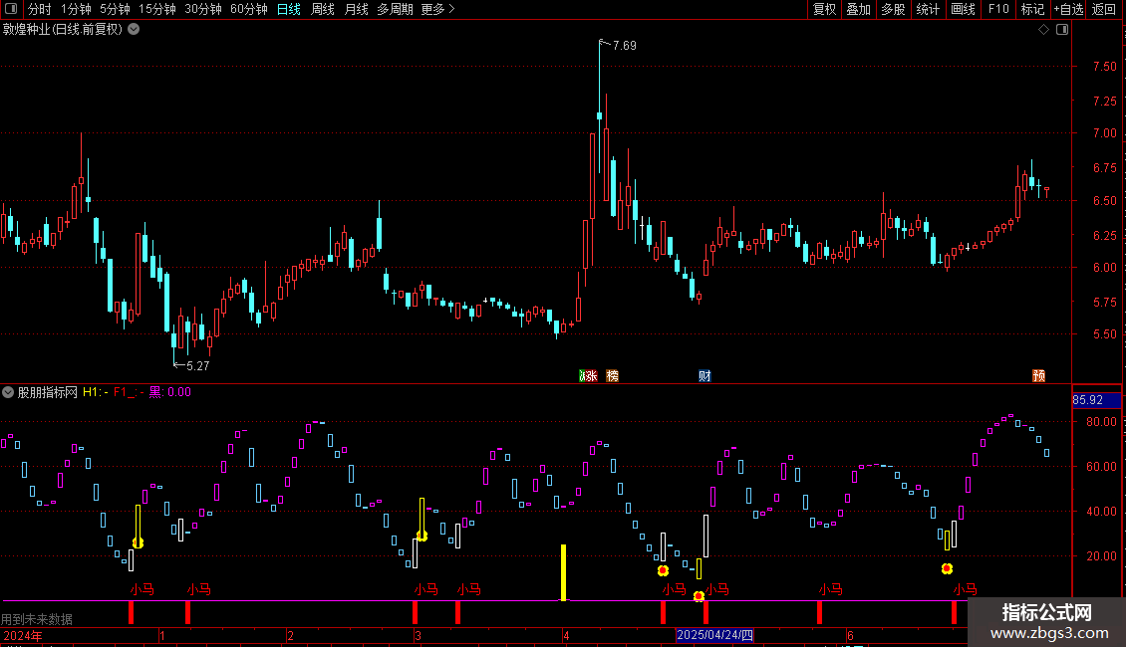This screenshot has height=647, width=1126.
Task: Click the H1 indicator label
Action: [96, 392]
